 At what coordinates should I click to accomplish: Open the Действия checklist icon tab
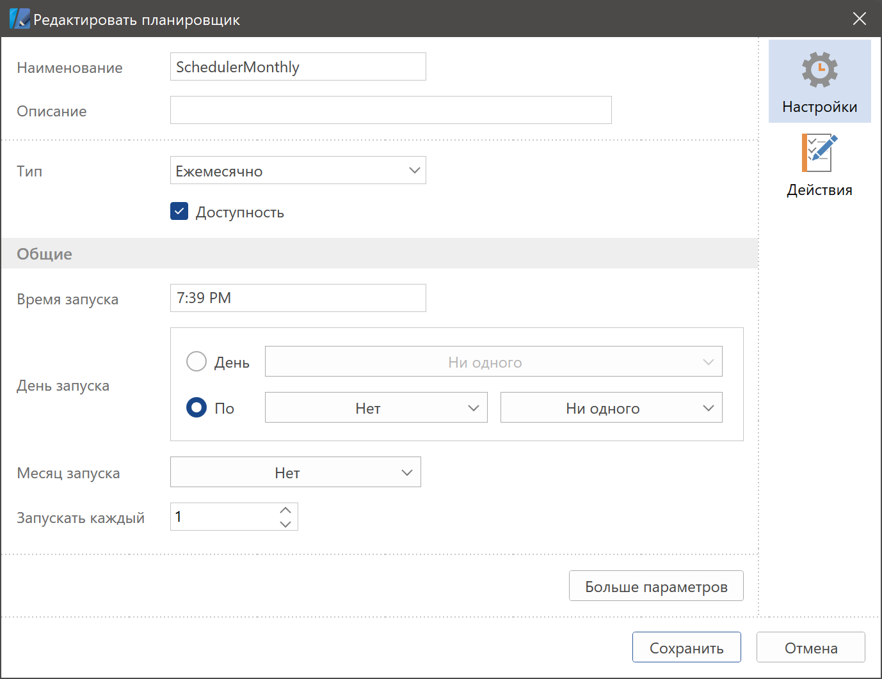click(819, 164)
